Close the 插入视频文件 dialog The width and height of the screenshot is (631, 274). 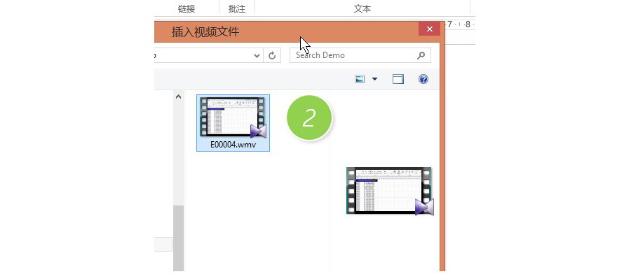coord(429,29)
